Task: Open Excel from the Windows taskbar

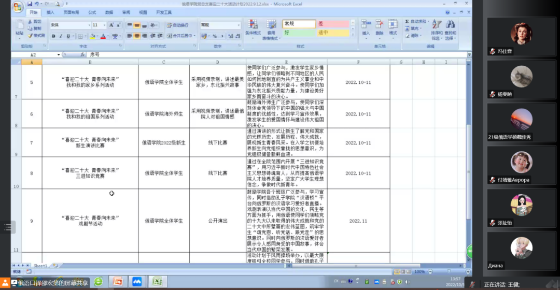Action: click(157, 282)
